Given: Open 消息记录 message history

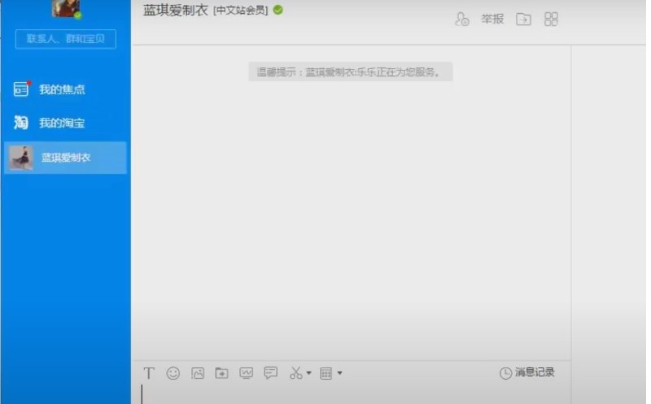Looking at the screenshot, I should click(x=527, y=372).
